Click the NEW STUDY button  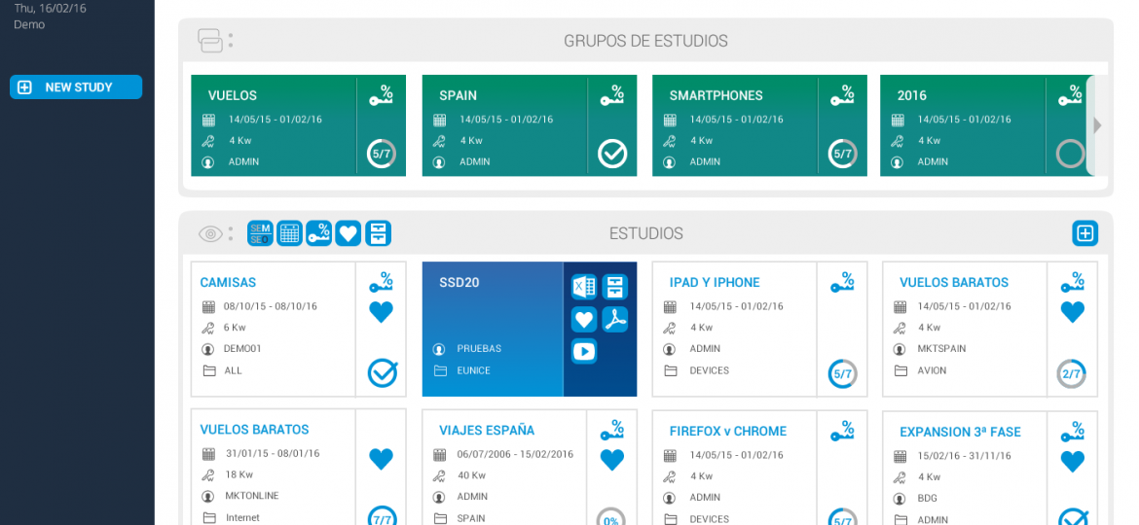coord(76,87)
